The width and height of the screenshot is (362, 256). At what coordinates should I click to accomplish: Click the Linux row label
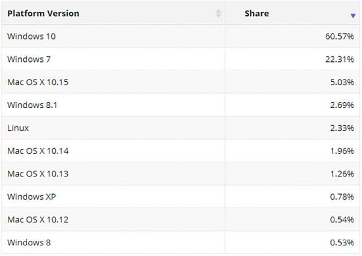click(18, 128)
